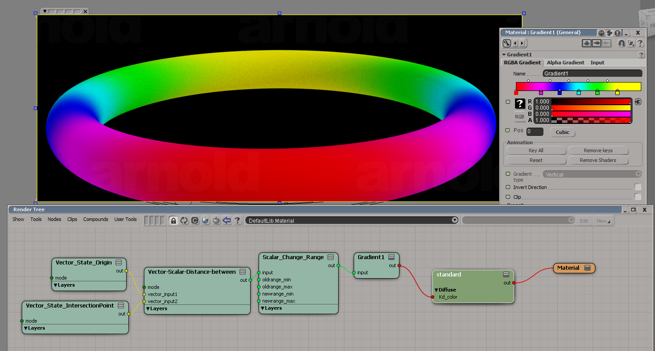Click the help icon beside Gradient1 header
The height and width of the screenshot is (351, 655).
click(x=641, y=55)
